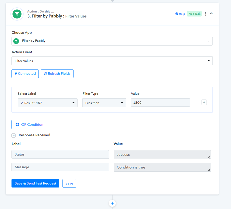Click Save & Send Test Request
231x209 pixels.
point(35,183)
